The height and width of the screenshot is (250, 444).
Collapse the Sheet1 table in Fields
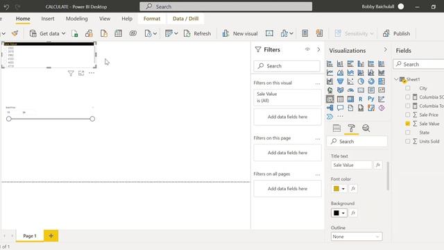pos(396,79)
